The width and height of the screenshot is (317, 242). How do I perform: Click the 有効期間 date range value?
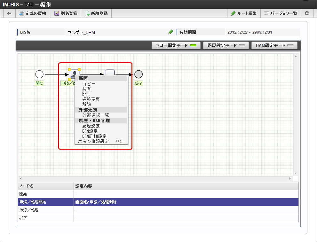coord(250,32)
